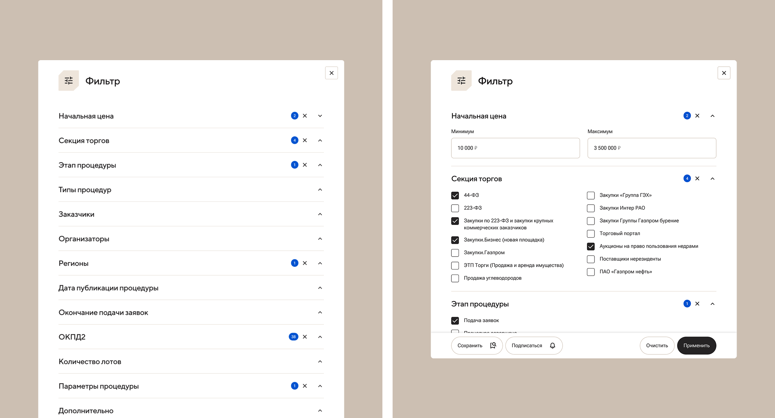Uncheck Аукционы на право пользования недрами

[x=591, y=246]
